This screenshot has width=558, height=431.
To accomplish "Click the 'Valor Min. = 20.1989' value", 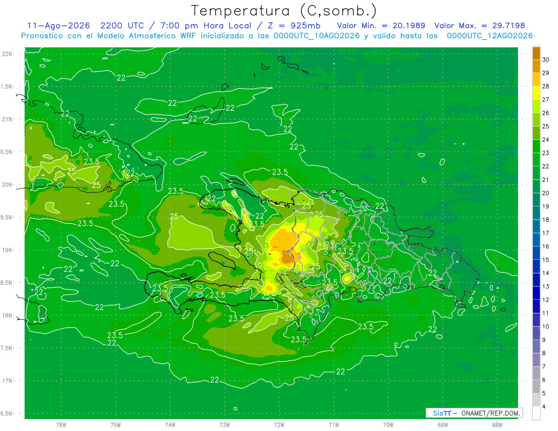I will [381, 26].
